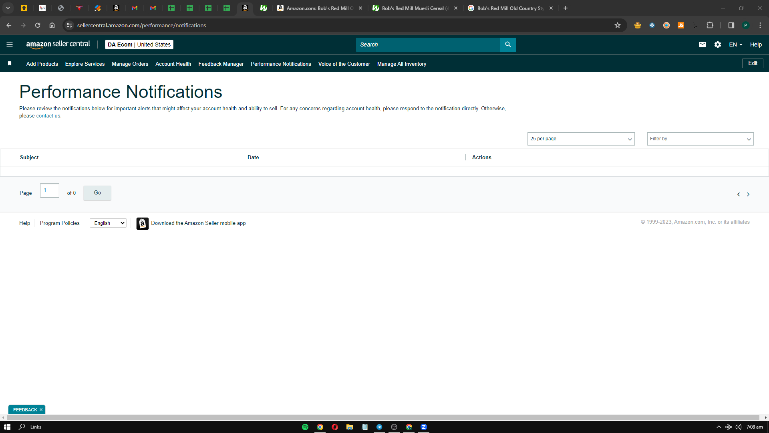Click the Amazon Seller Central logo

point(58,45)
